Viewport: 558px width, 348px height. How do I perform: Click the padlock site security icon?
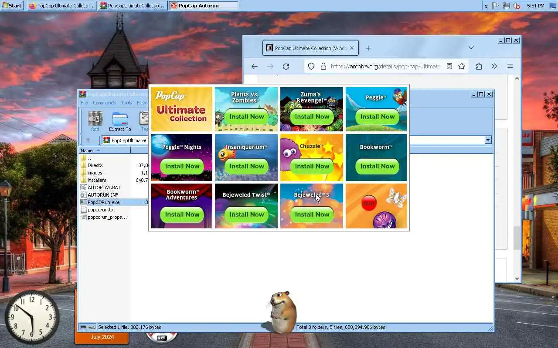323,66
